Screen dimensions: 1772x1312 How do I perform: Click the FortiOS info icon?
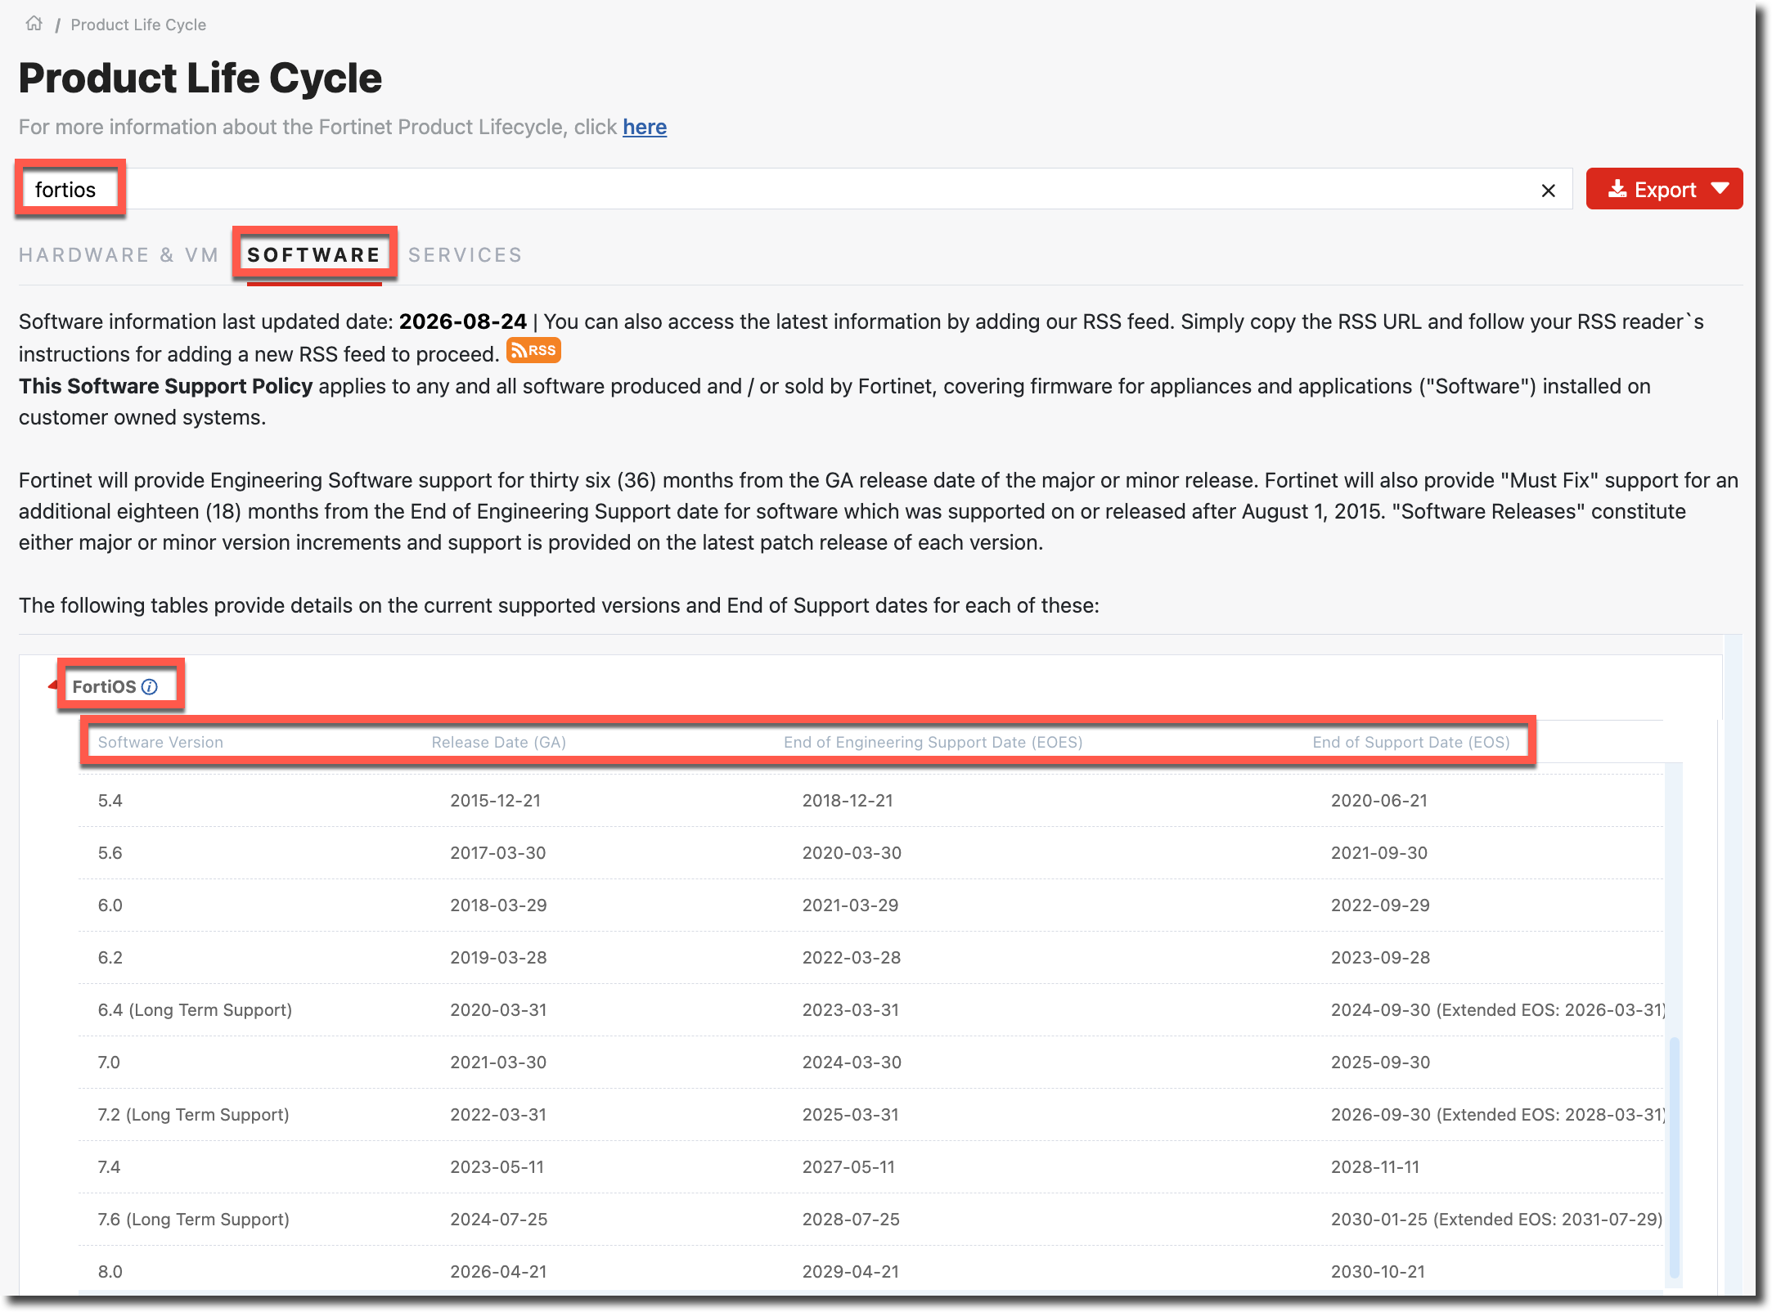(x=150, y=687)
